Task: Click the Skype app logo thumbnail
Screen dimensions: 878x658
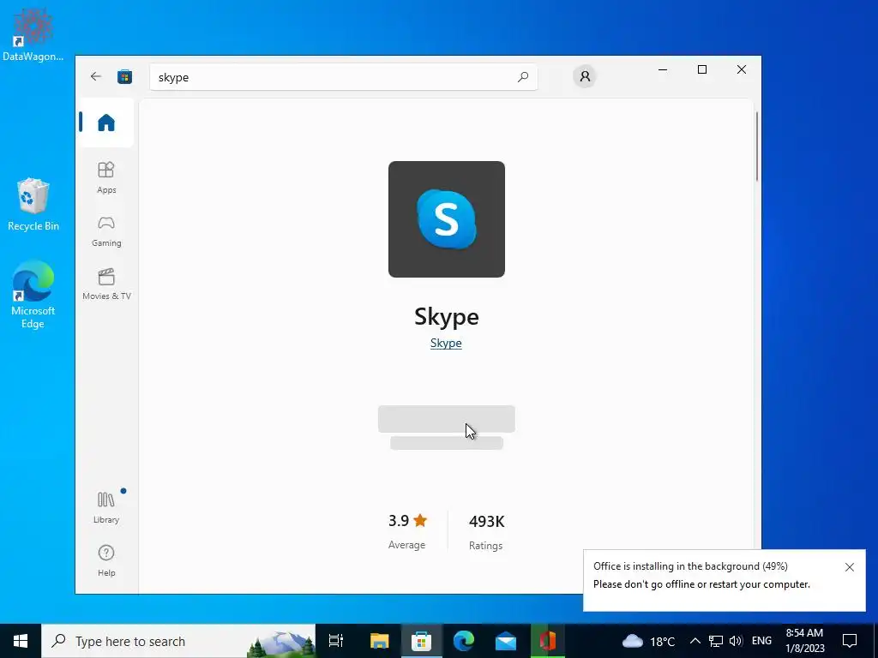Action: [x=446, y=218]
